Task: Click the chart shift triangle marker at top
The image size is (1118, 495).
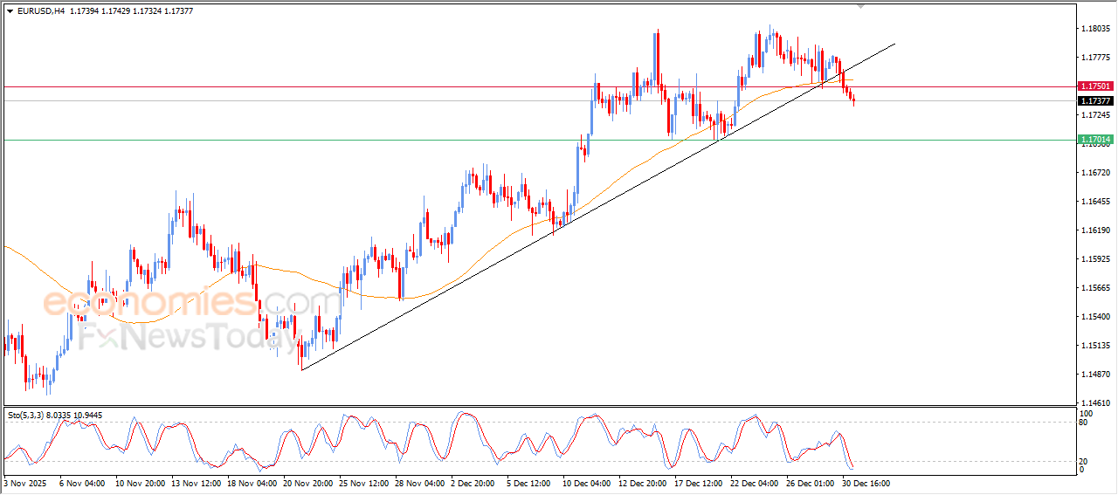Action: (862, 7)
